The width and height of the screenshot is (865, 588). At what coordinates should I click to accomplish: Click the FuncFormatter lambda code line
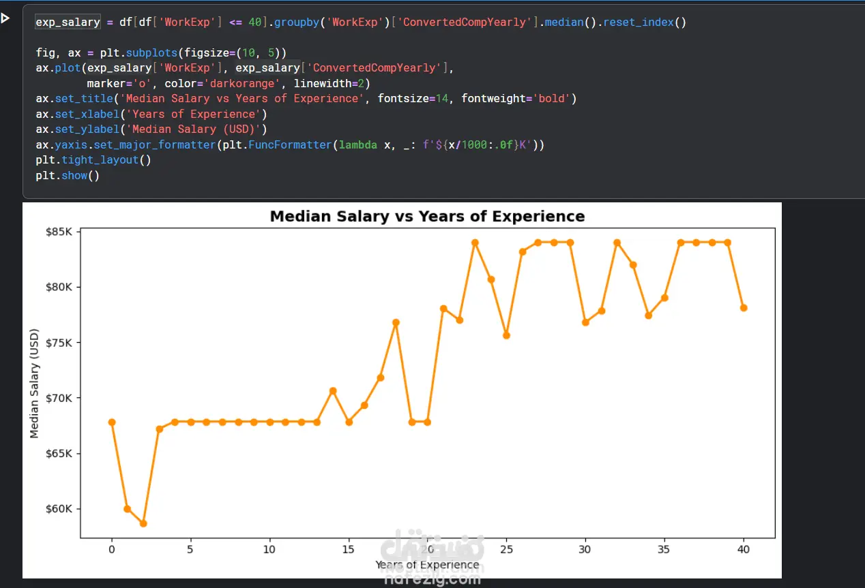(290, 145)
